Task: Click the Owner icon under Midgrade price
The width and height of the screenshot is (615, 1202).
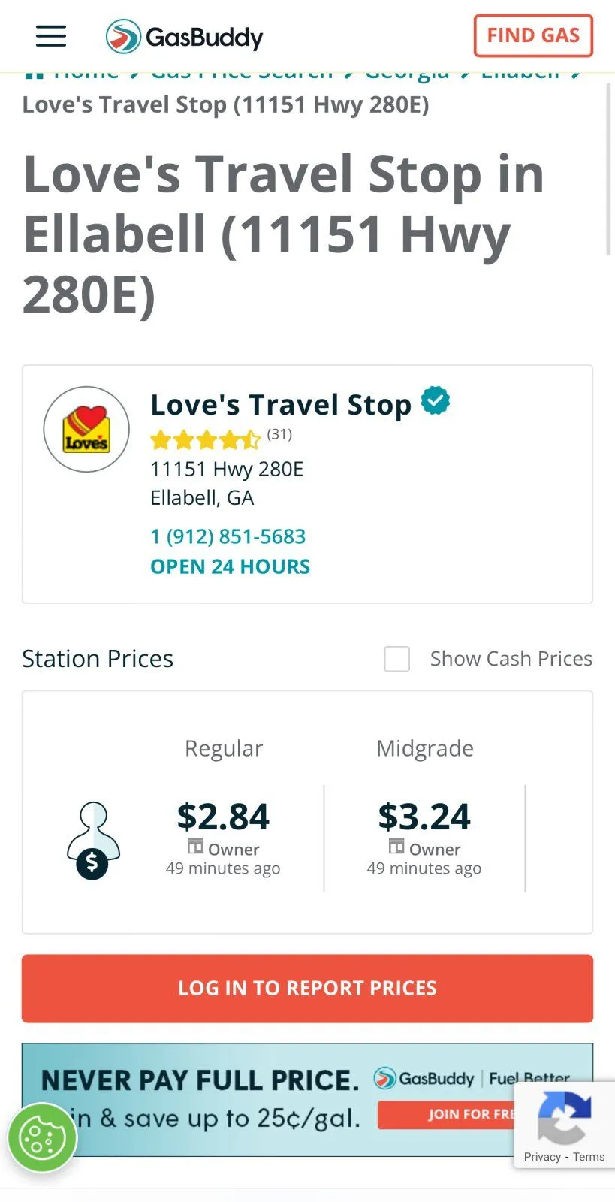Action: 396,847
